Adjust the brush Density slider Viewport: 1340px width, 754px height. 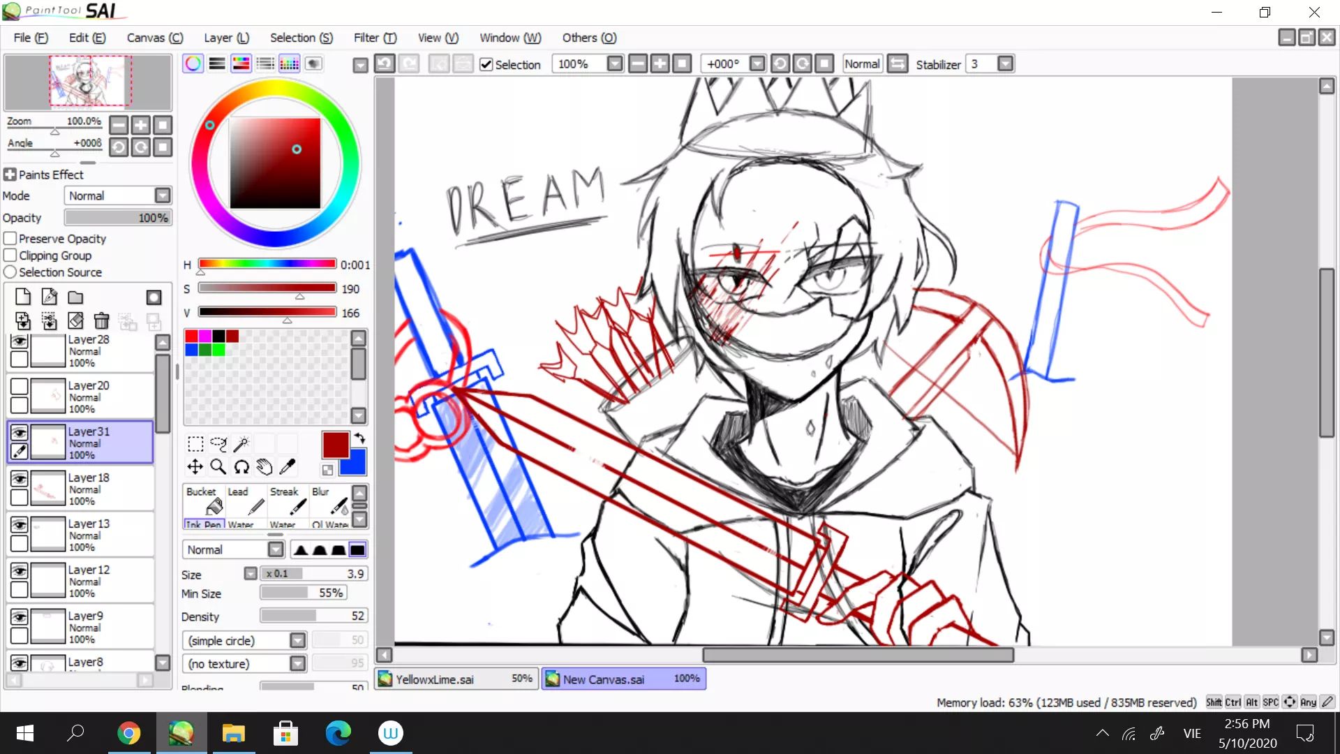point(313,616)
